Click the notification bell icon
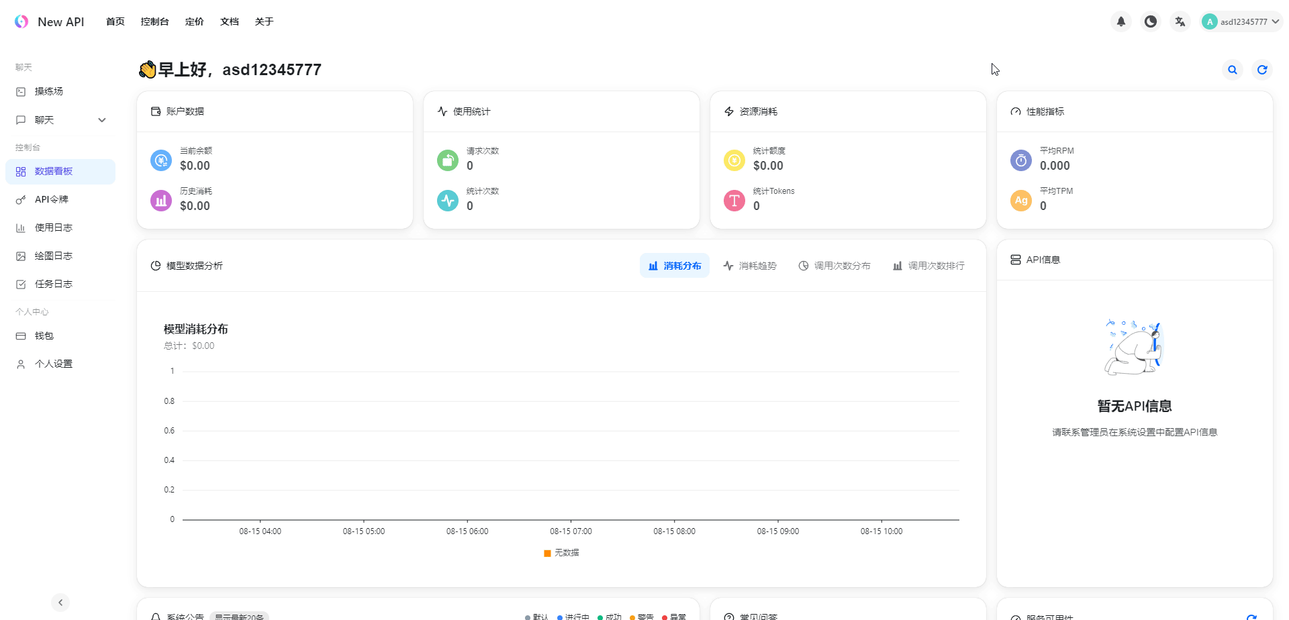1289x620 pixels. pyautogui.click(x=1120, y=21)
